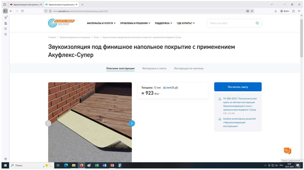This screenshot has width=304, height=170.
Task: Open Альбом инженерных решений link
Action: coord(239,122)
